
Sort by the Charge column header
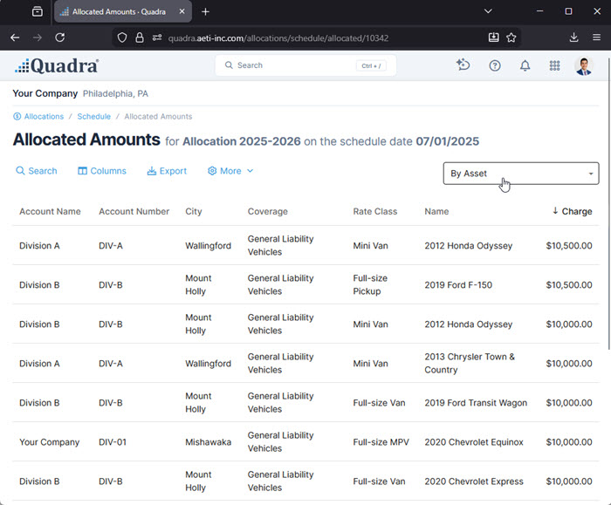pos(576,211)
